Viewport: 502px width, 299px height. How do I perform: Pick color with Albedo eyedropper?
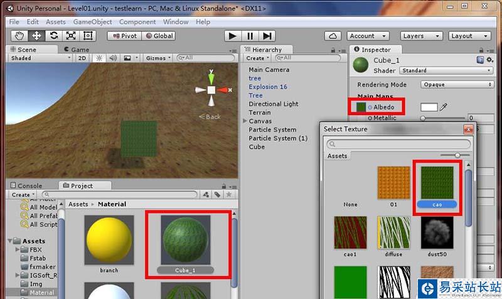444,107
